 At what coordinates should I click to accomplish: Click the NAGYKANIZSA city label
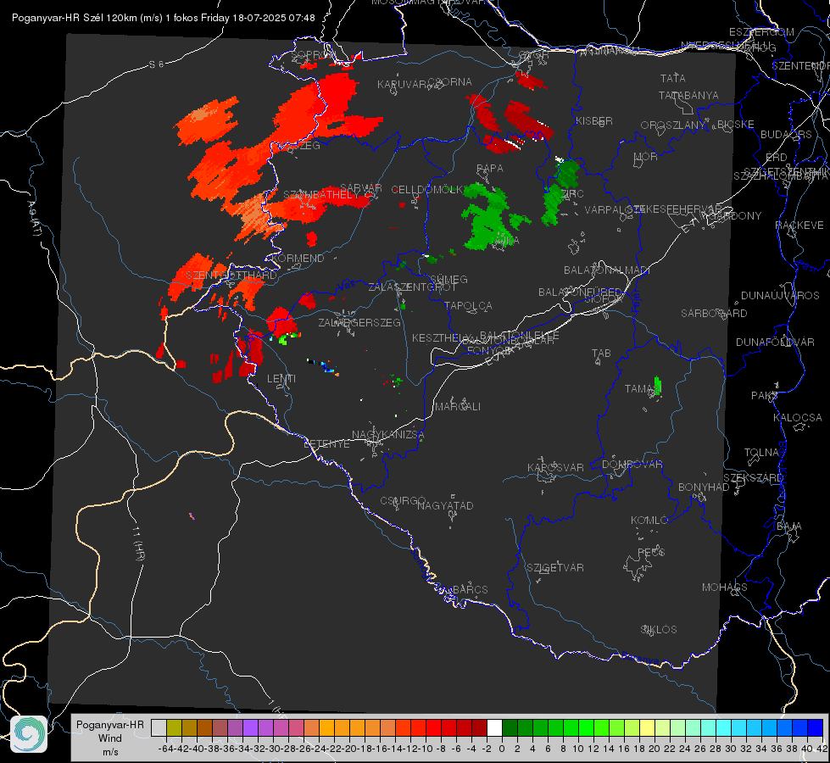[388, 435]
